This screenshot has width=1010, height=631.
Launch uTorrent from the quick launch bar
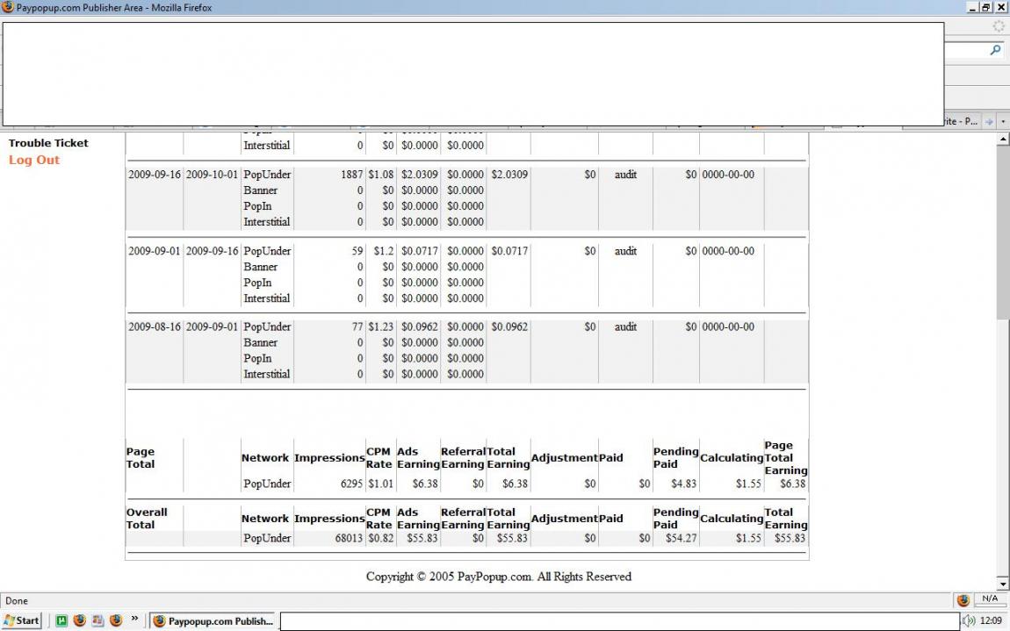61,620
